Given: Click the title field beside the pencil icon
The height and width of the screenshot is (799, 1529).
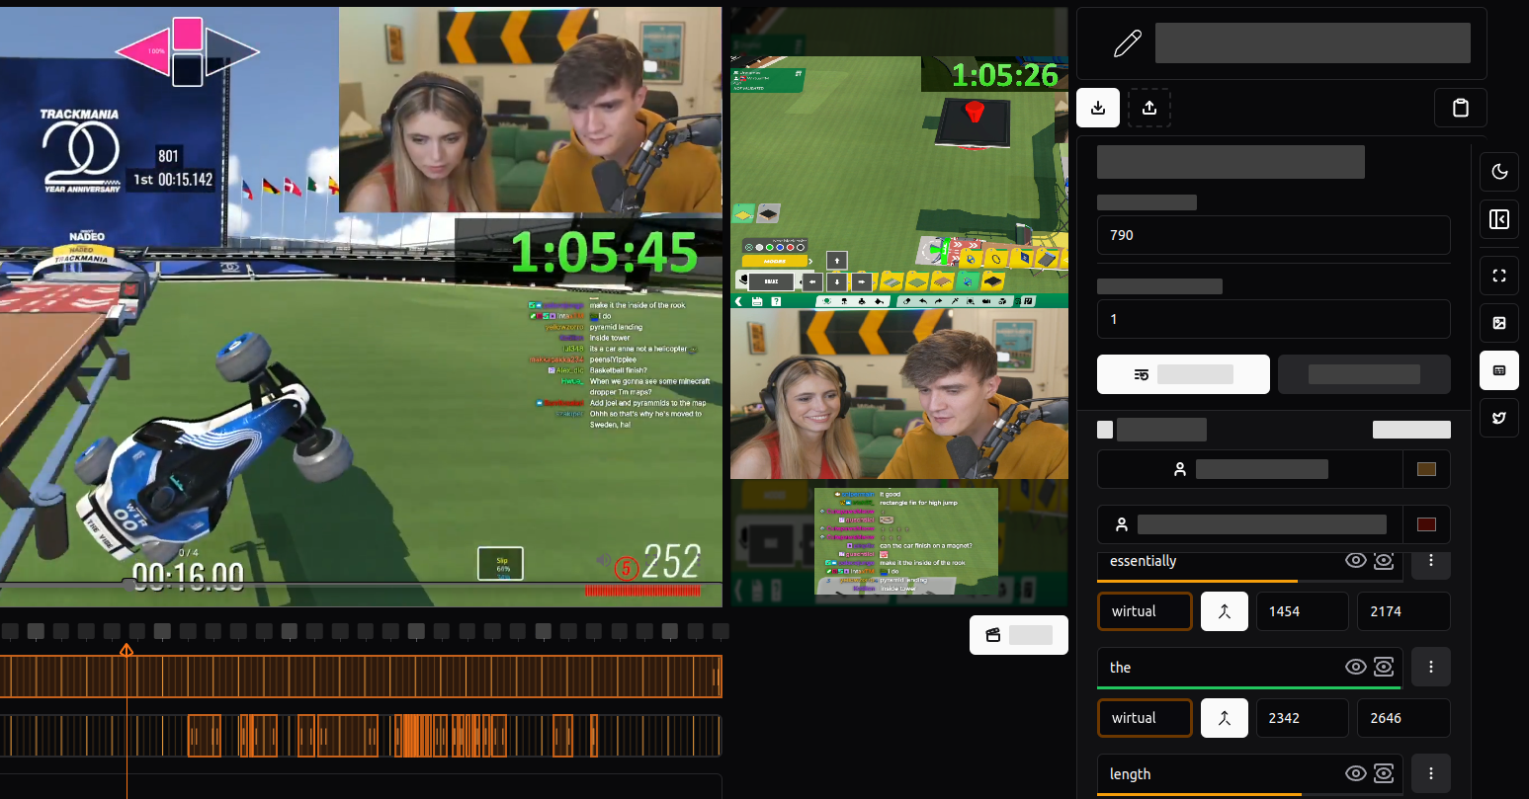Looking at the screenshot, I should (x=1313, y=43).
